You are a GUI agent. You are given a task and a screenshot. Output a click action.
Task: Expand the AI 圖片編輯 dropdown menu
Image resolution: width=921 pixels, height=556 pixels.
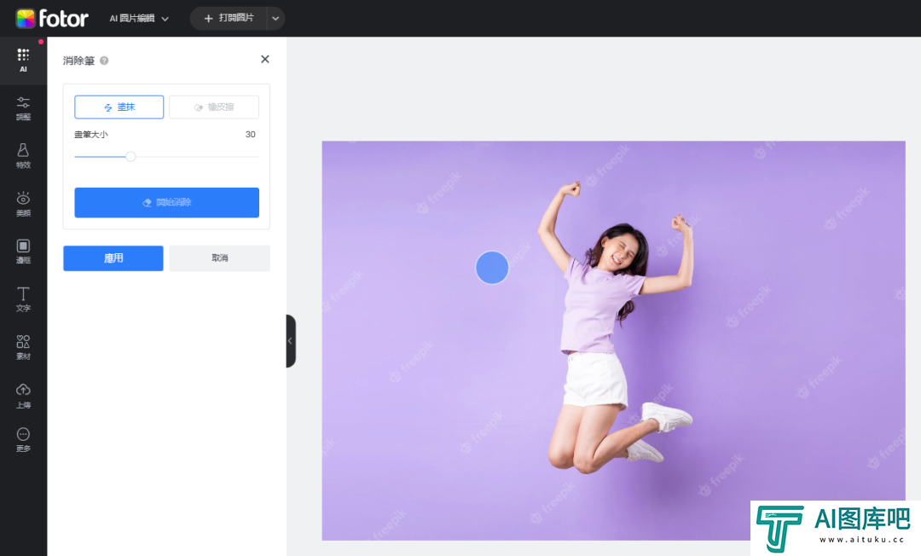click(139, 18)
